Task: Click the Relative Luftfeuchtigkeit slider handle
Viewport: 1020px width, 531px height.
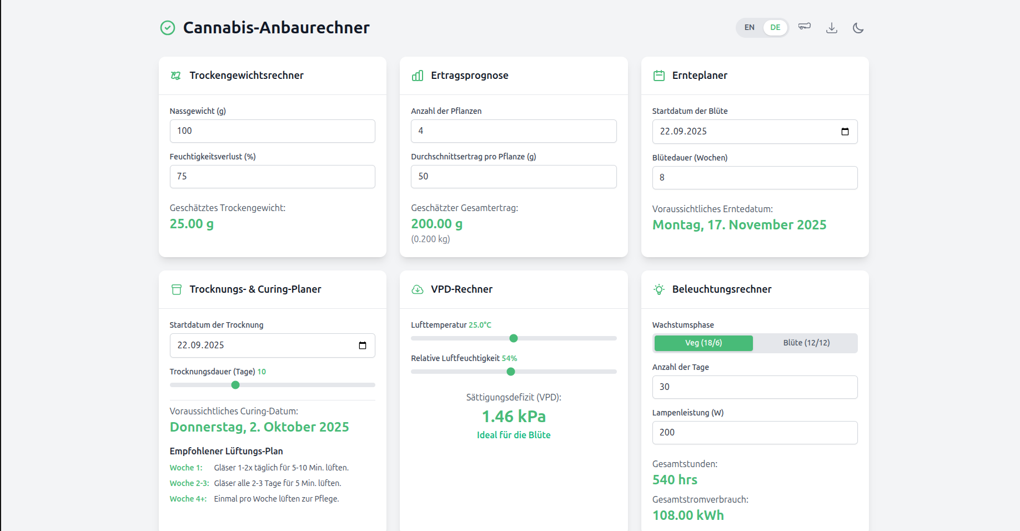Action: [511, 372]
